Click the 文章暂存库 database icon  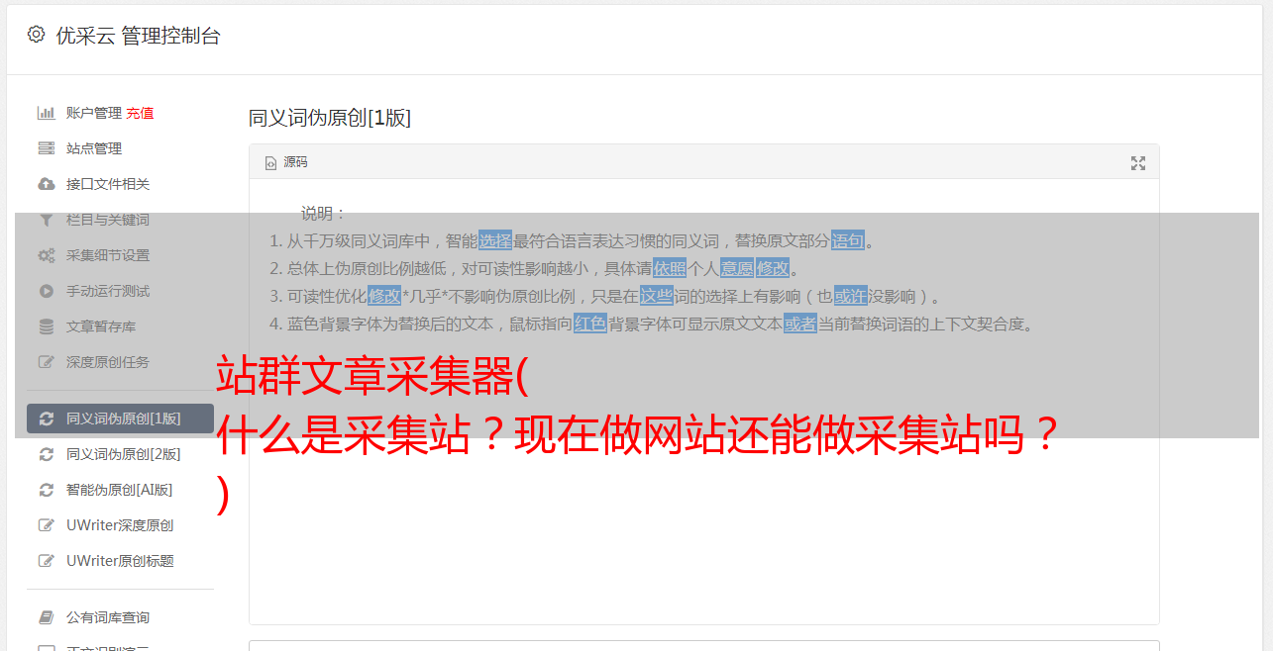point(46,326)
